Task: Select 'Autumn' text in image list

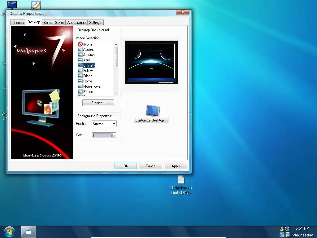Action: point(89,55)
